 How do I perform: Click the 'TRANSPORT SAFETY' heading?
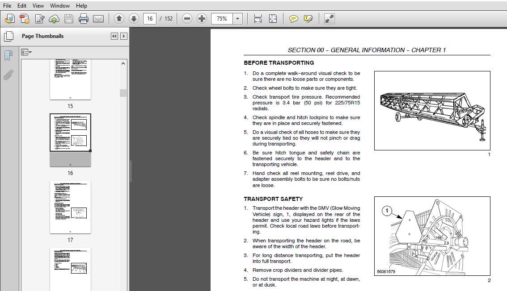(x=273, y=199)
